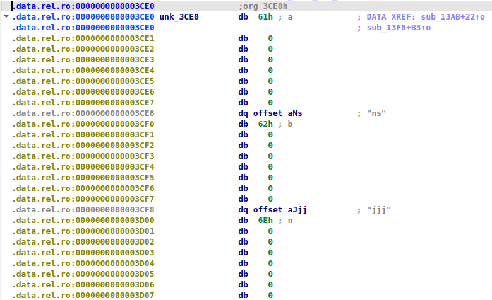This screenshot has width=492, height=300.
Task: Click the address 3D07 last line
Action: (83, 295)
